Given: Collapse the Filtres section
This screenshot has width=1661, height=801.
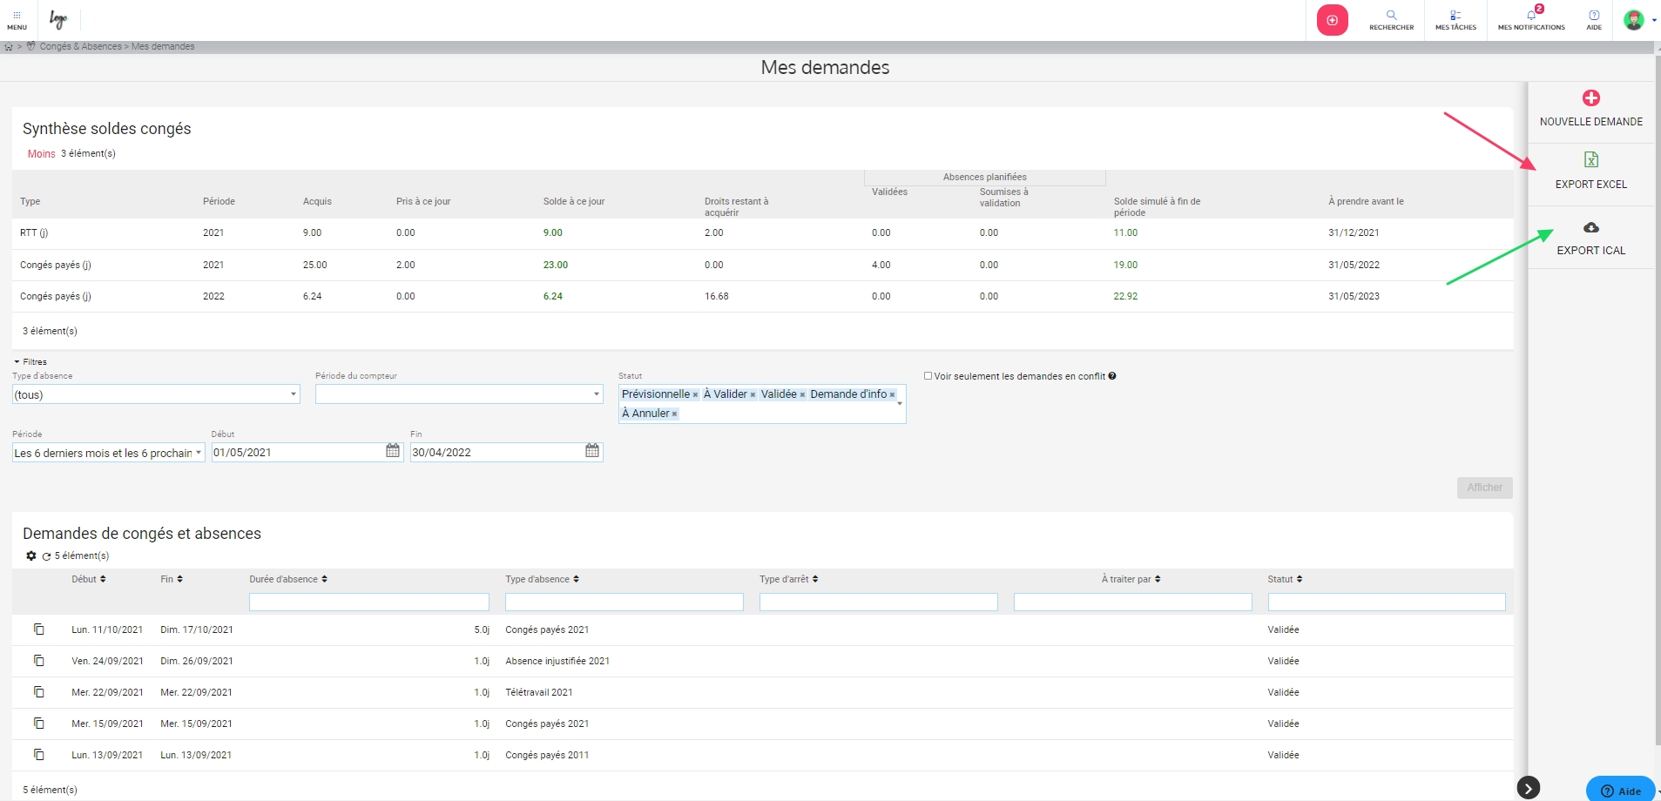Looking at the screenshot, I should 30,362.
